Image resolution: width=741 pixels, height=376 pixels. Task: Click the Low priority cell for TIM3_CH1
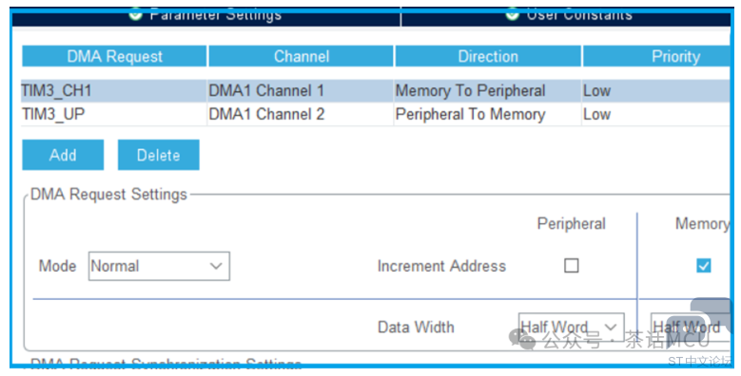coord(656,90)
